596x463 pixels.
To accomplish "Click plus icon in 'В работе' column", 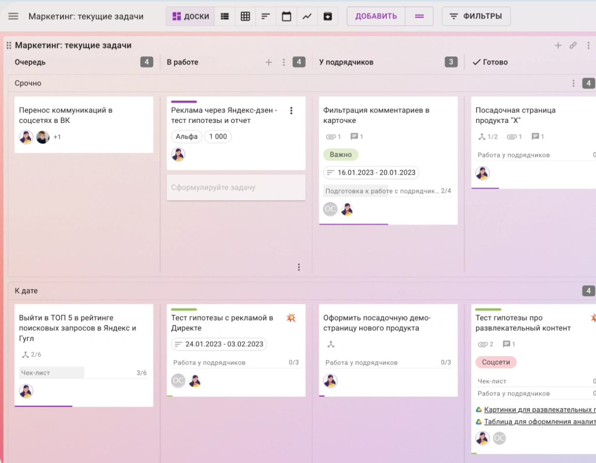I will click(x=269, y=62).
